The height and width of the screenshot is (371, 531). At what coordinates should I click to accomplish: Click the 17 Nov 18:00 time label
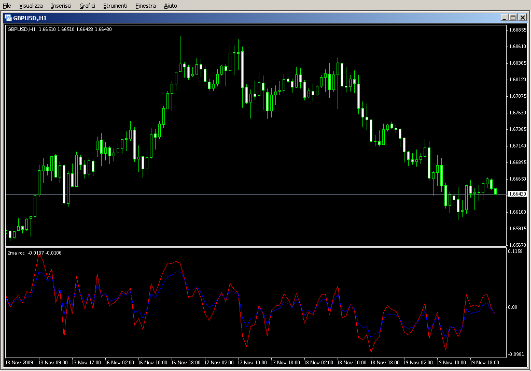point(286,363)
